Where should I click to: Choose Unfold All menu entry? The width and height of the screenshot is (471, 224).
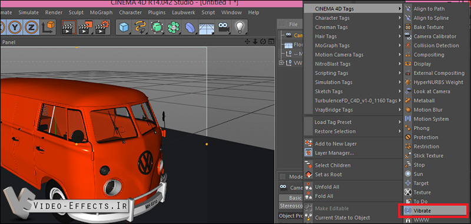click(353, 186)
